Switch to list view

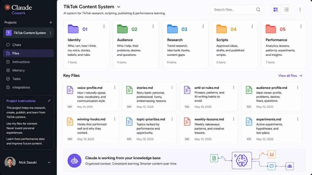click(x=287, y=10)
